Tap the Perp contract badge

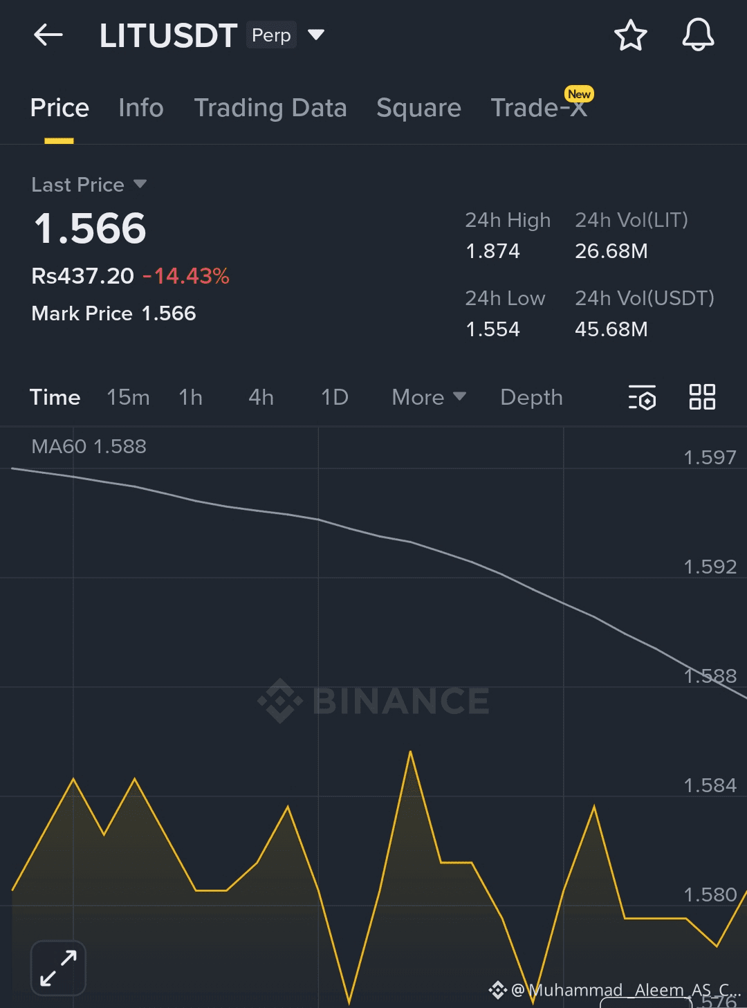271,35
